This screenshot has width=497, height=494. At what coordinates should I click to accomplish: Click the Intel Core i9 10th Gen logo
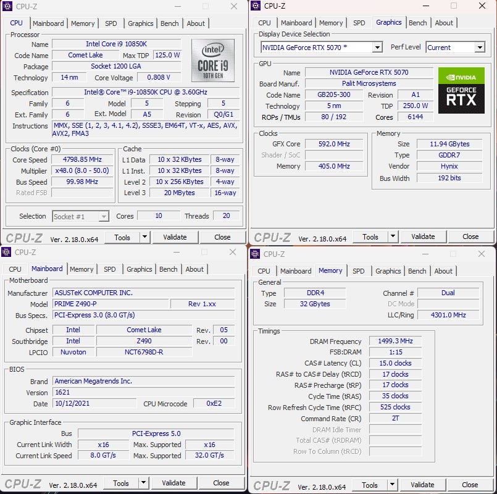pyautogui.click(x=213, y=61)
